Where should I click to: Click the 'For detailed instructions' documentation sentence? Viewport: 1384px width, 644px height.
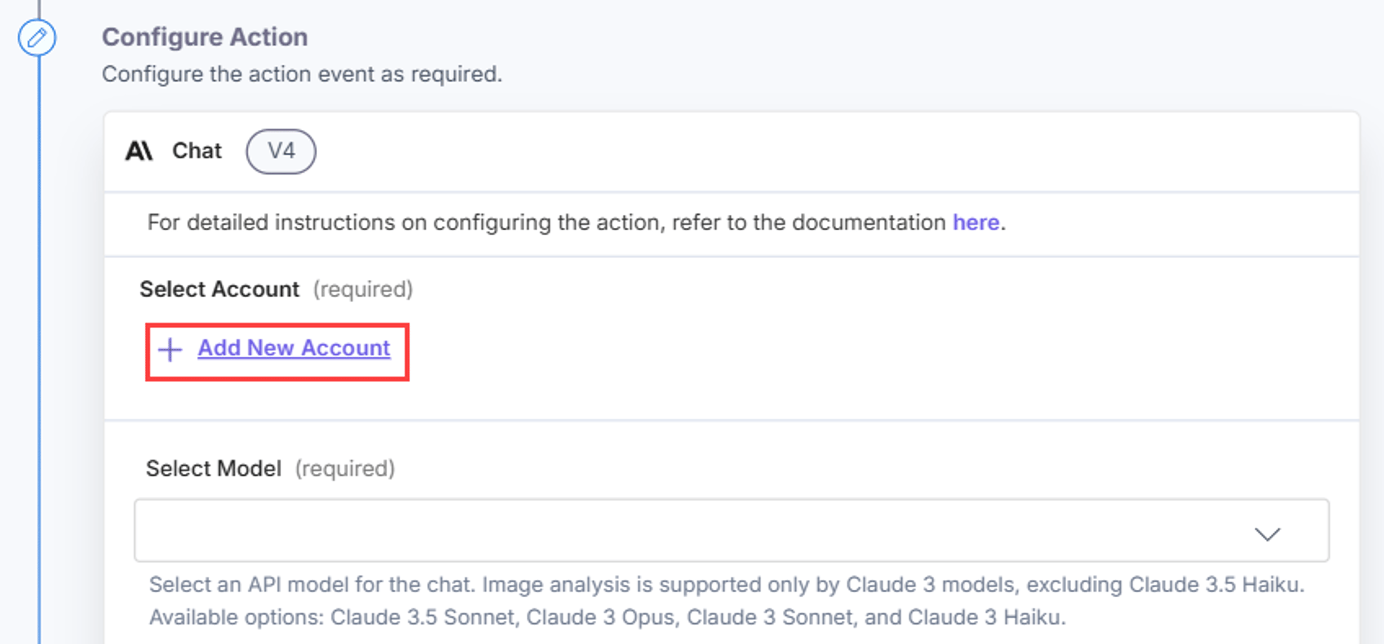[577, 222]
